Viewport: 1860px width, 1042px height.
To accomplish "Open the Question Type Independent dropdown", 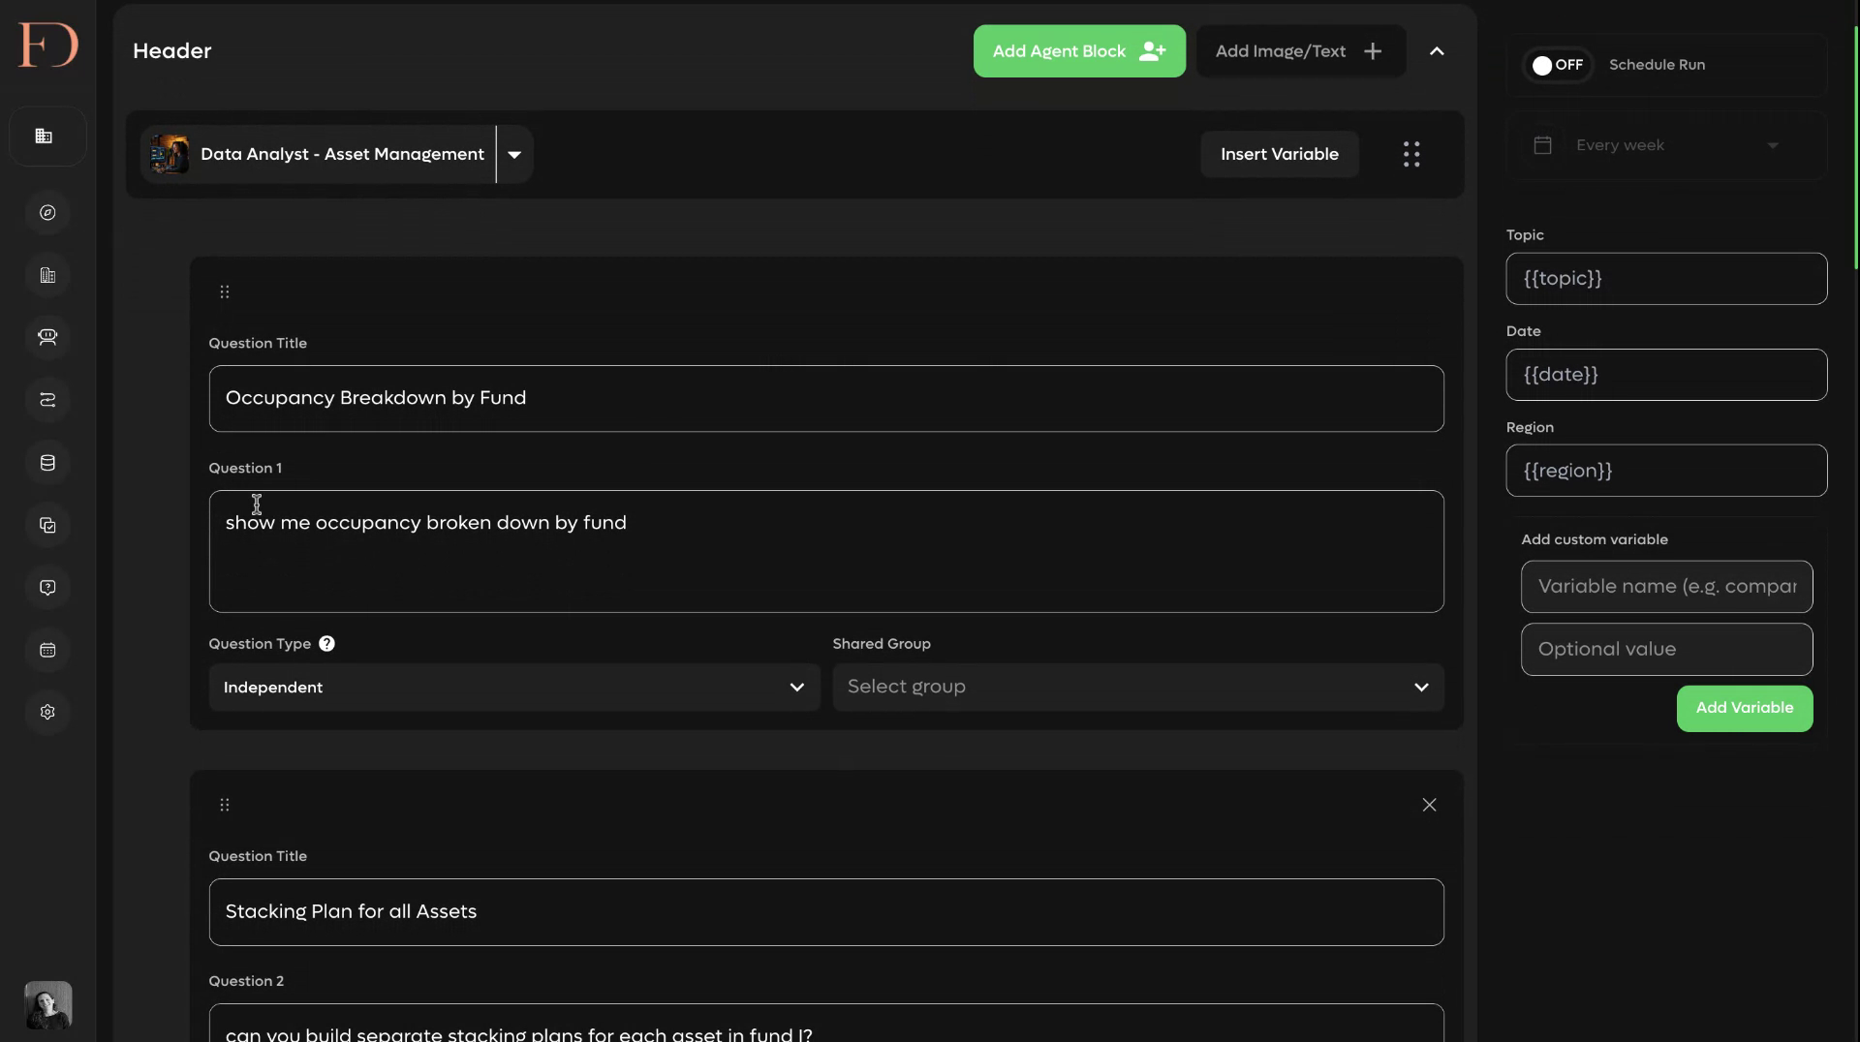I will (x=514, y=688).
